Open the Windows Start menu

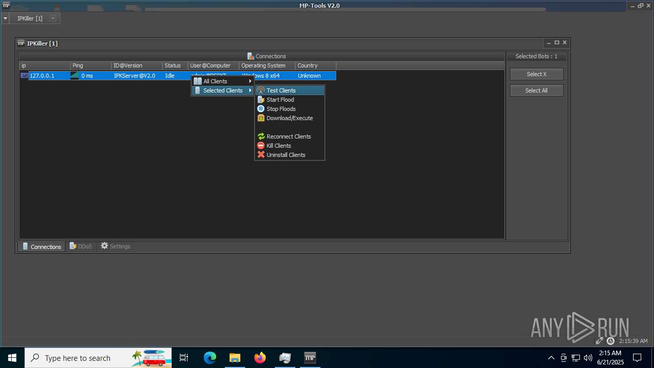tap(12, 358)
